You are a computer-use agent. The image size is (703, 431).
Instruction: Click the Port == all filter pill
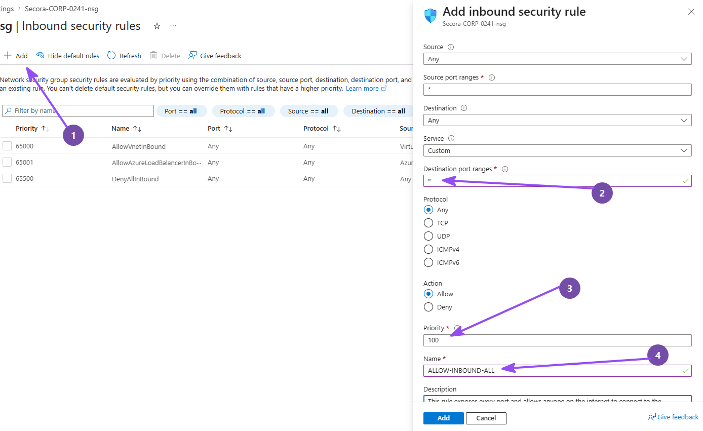182,111
